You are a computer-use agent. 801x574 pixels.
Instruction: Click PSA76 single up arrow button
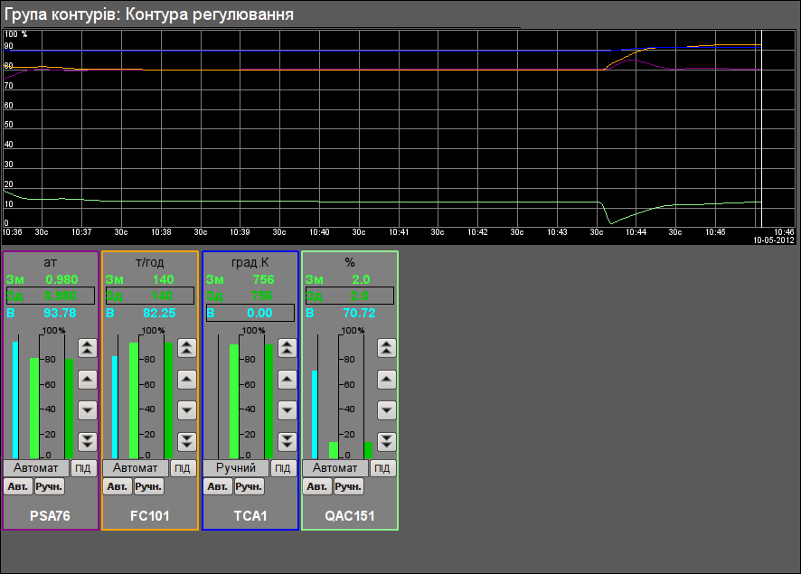click(88, 380)
